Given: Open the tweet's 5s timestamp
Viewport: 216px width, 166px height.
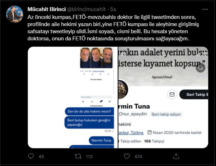Looking at the screenshot, I should (113, 9).
